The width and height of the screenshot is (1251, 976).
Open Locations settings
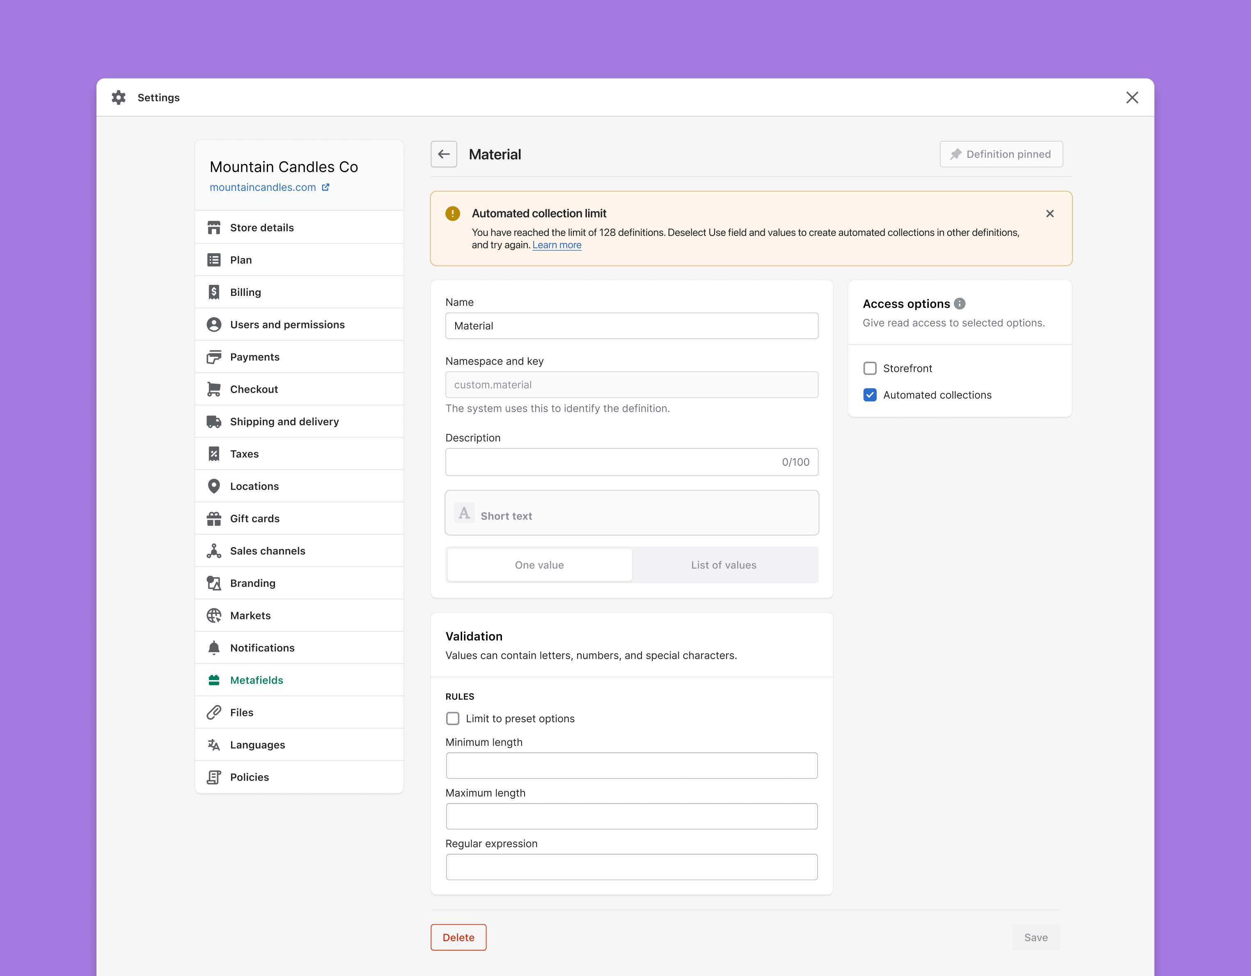coord(299,486)
